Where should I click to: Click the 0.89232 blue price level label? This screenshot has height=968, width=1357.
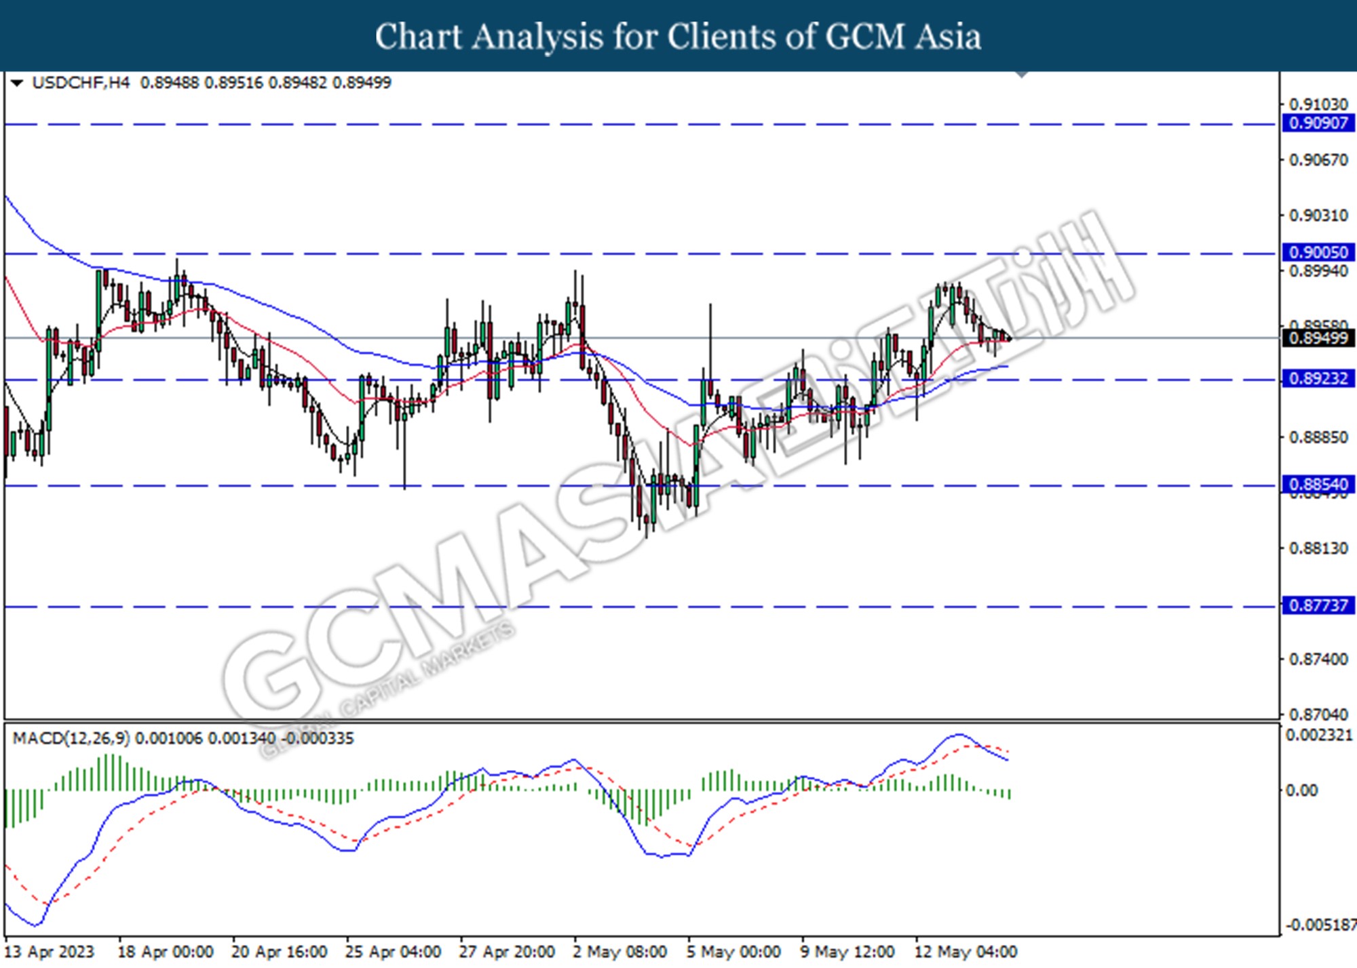[x=1318, y=378]
